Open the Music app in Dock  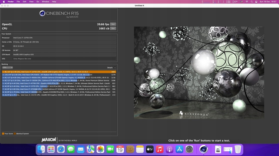pyautogui.click(x=160, y=149)
